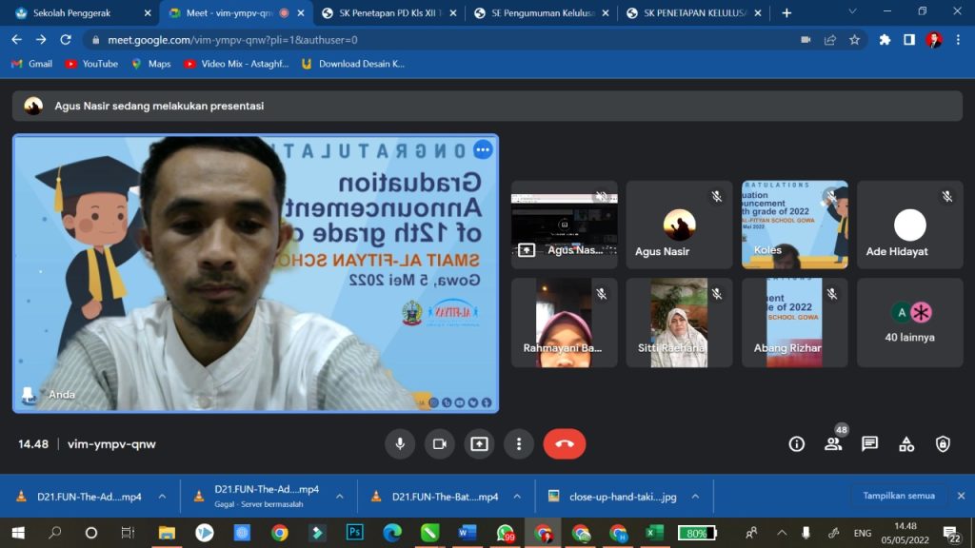This screenshot has width=975, height=548.
Task: Open host controls shield icon
Action: pyautogui.click(x=943, y=444)
